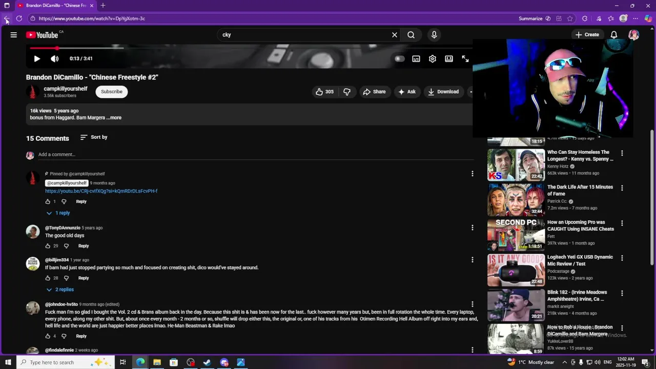Open Steam from the taskbar
Screen dimensions: 656x369
click(x=207, y=362)
